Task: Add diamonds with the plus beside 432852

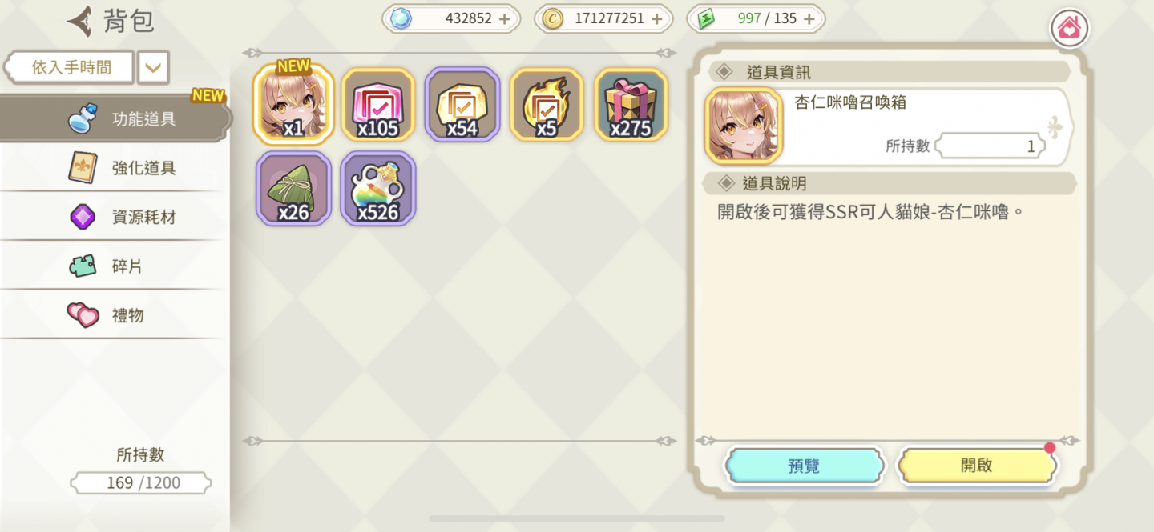Action: (x=504, y=18)
